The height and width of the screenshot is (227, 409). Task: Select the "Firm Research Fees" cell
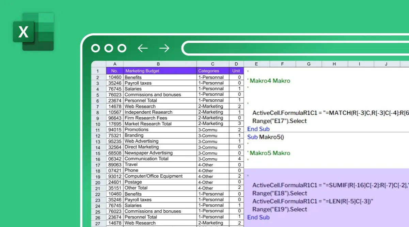(160, 118)
